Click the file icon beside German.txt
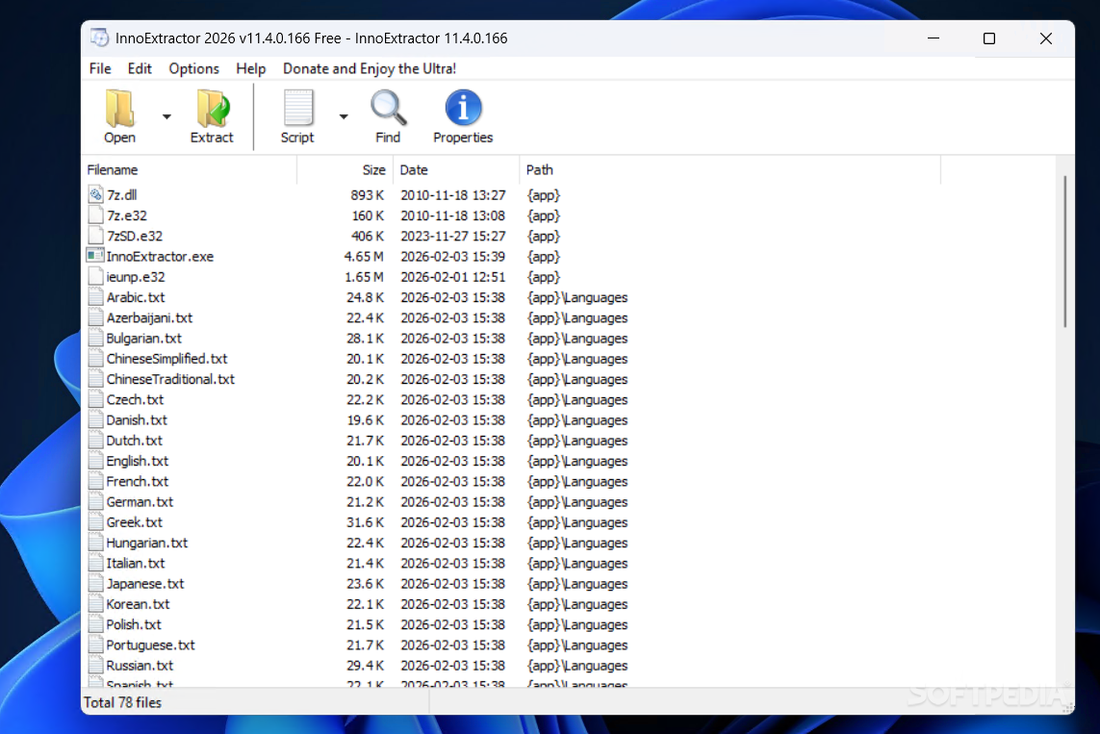 [95, 502]
